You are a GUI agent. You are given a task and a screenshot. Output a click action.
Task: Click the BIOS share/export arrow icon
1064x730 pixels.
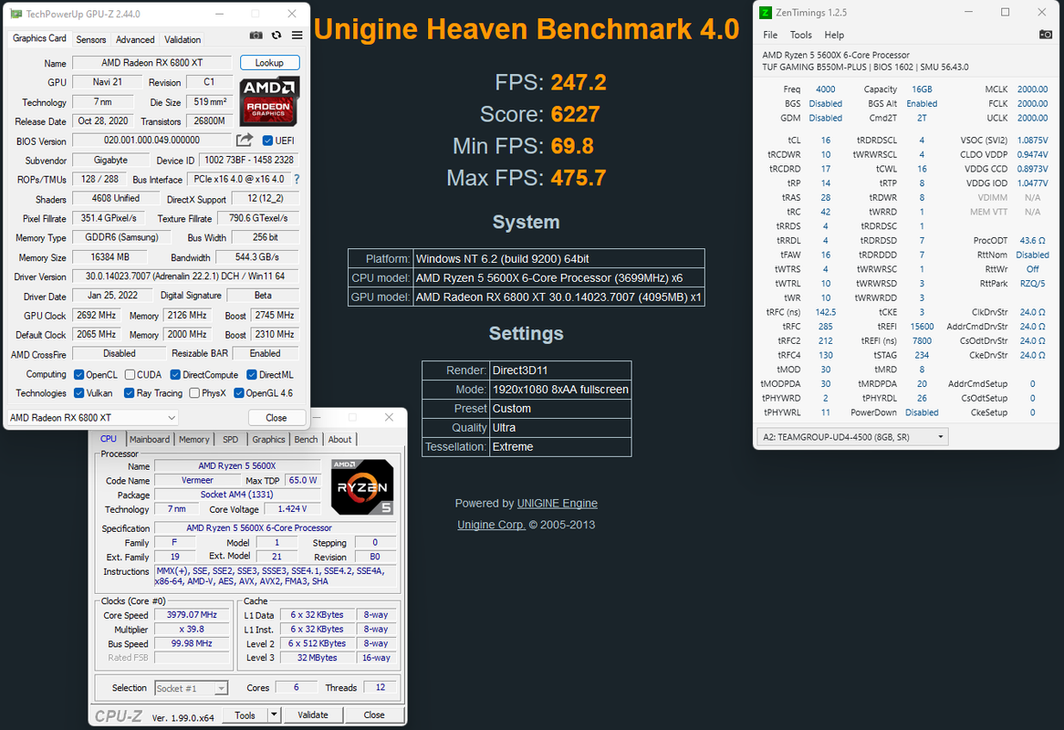click(x=245, y=140)
